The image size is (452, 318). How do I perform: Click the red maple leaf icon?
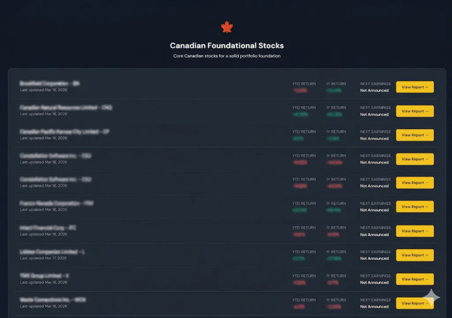(x=226, y=26)
